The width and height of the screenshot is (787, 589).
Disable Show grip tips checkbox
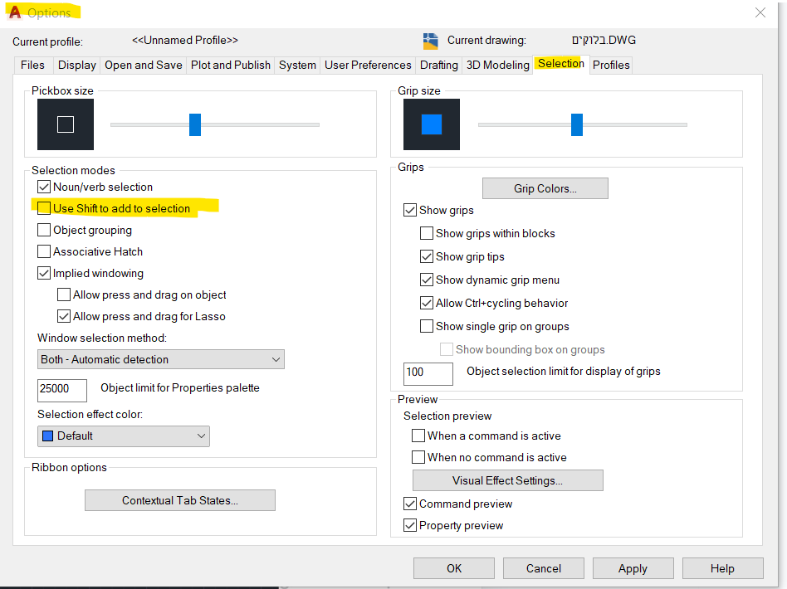(x=427, y=256)
